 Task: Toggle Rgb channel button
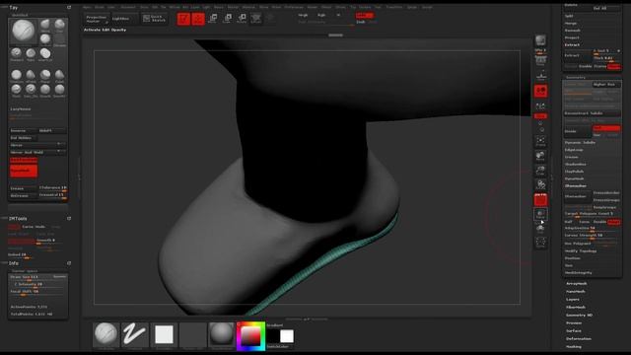(x=321, y=15)
